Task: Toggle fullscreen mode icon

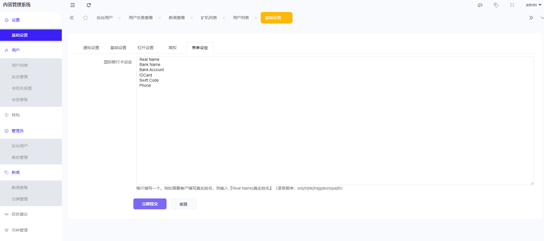Action: [512, 5]
